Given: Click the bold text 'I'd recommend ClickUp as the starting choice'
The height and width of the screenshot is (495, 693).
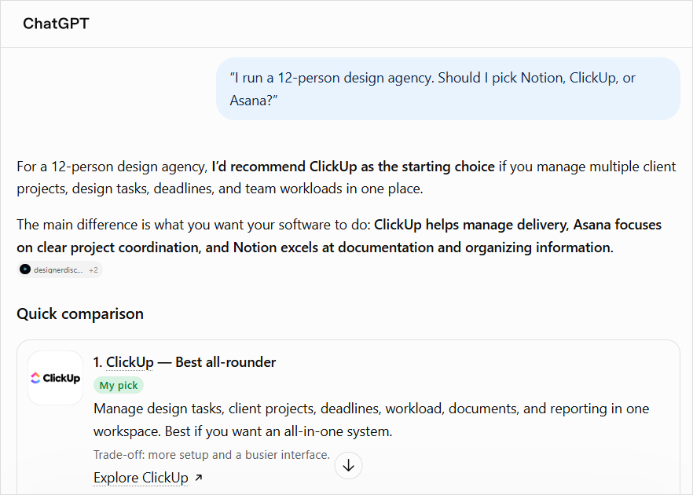Looking at the screenshot, I should (x=353, y=167).
